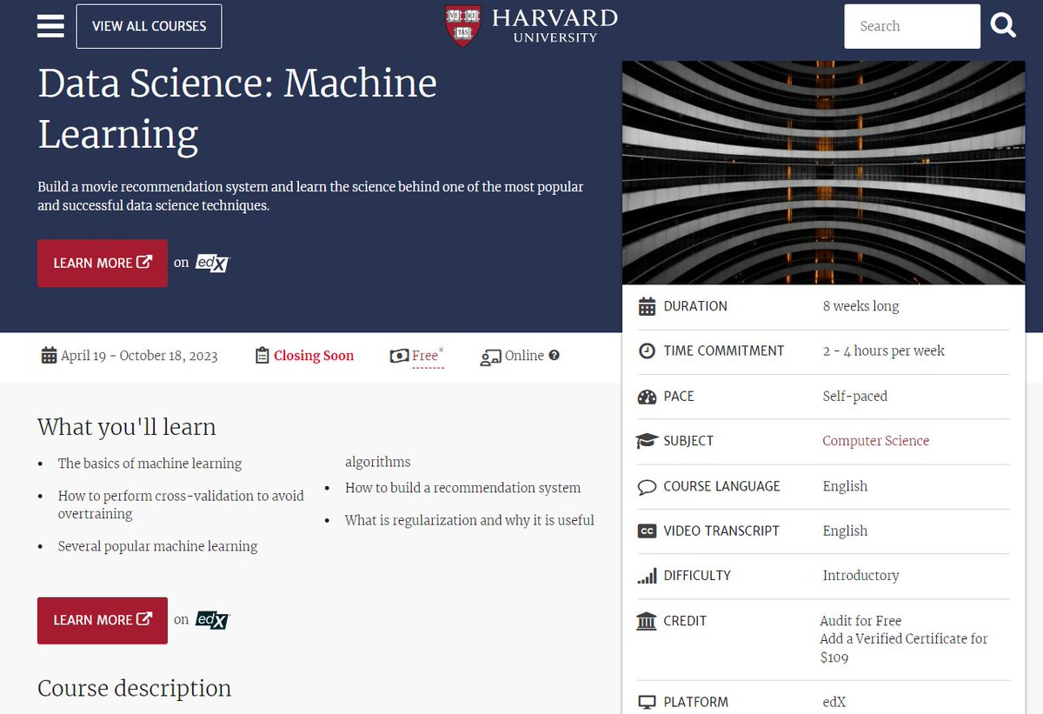1043x714 pixels.
Task: Click the Course description heading
Action: click(135, 688)
